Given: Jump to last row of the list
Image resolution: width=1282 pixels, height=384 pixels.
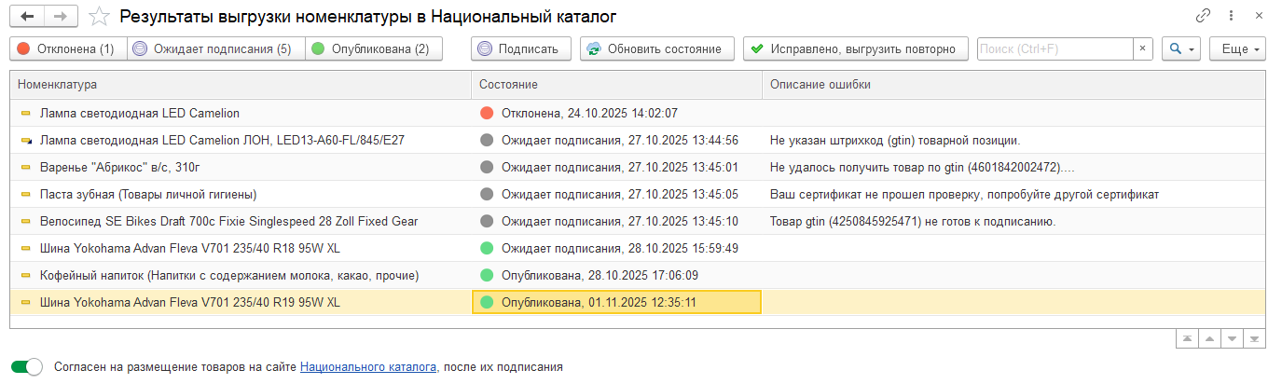Looking at the screenshot, I should [1255, 338].
